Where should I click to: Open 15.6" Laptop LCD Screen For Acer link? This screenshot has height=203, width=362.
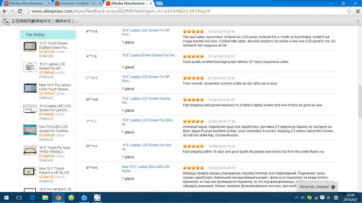coord(147,147)
